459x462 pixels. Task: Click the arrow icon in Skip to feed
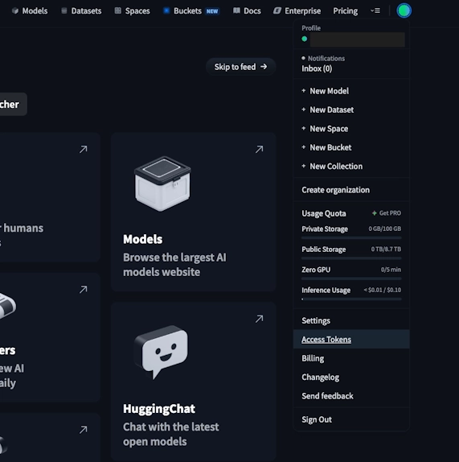pyautogui.click(x=264, y=67)
